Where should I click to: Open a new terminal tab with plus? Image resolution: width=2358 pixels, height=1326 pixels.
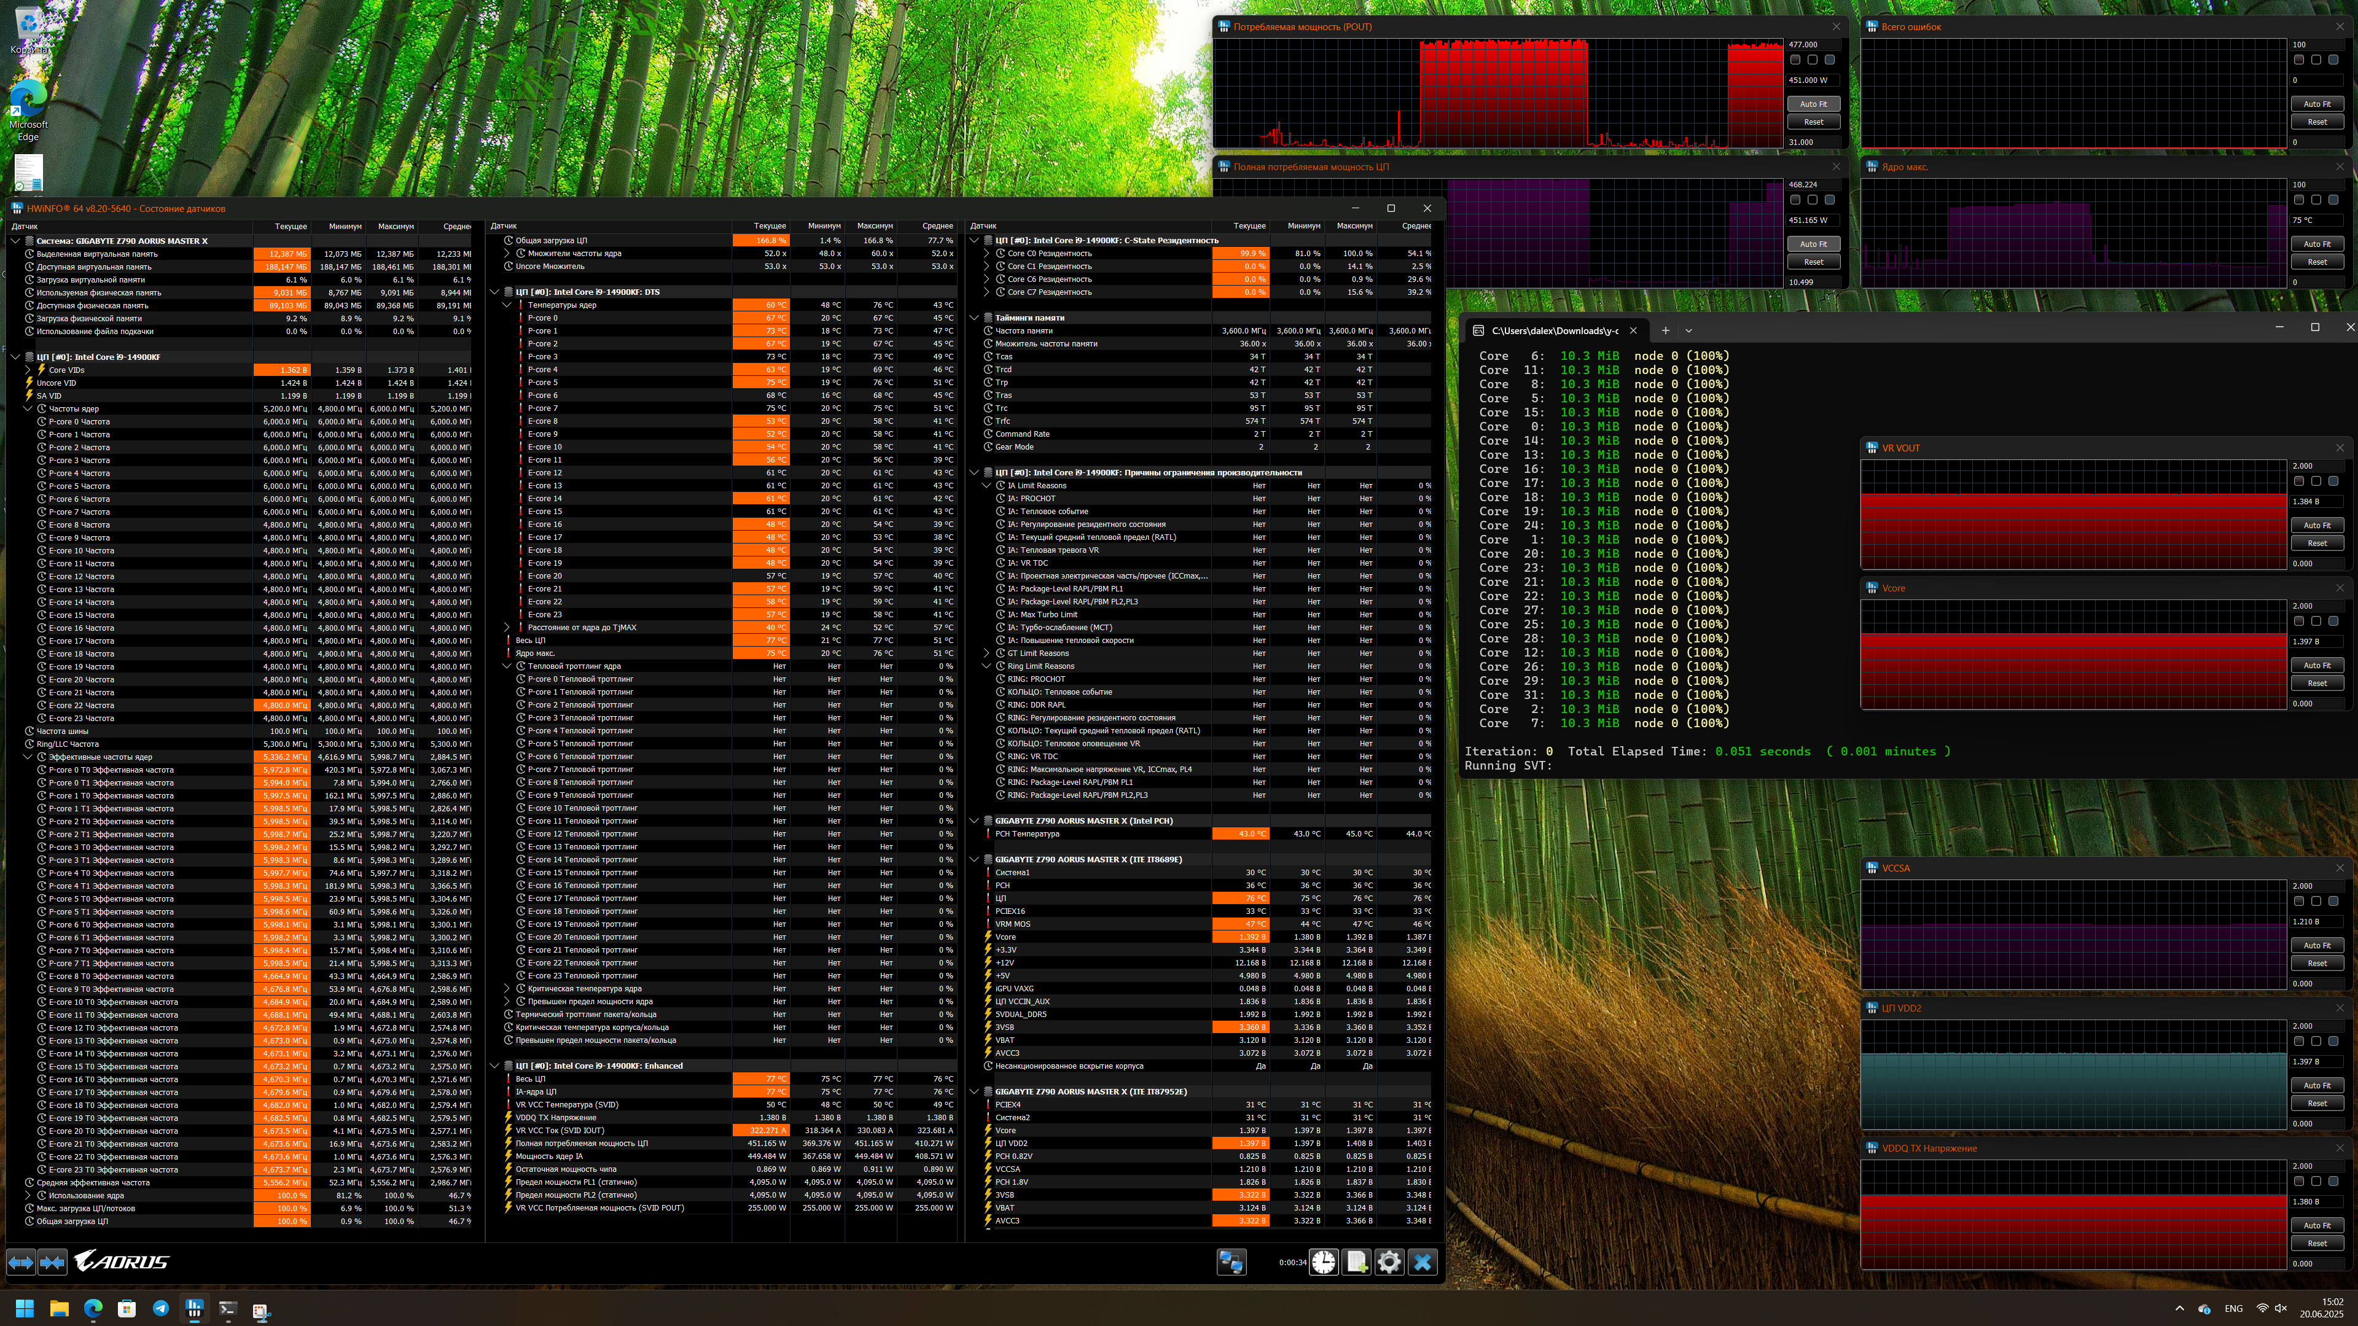click(1665, 330)
